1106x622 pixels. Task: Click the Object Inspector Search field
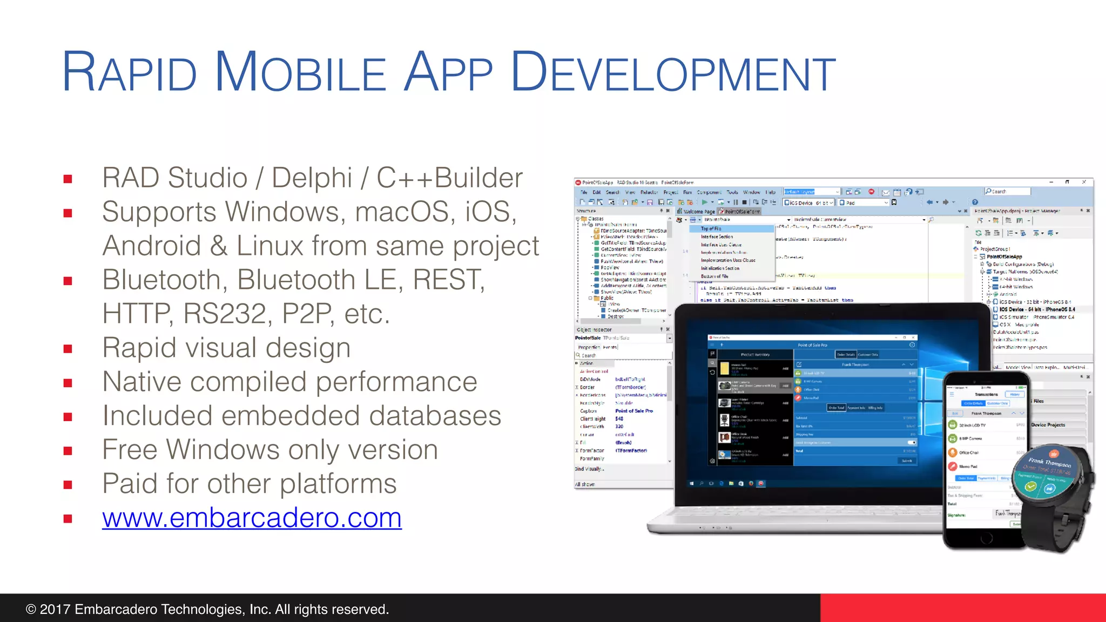tap(623, 355)
